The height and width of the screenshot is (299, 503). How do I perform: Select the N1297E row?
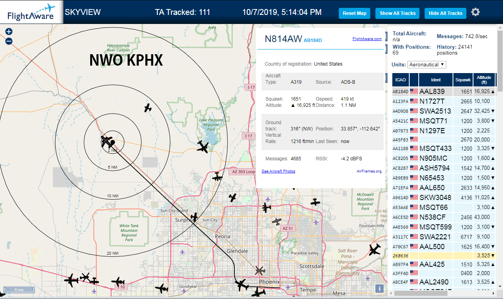tap(444, 130)
